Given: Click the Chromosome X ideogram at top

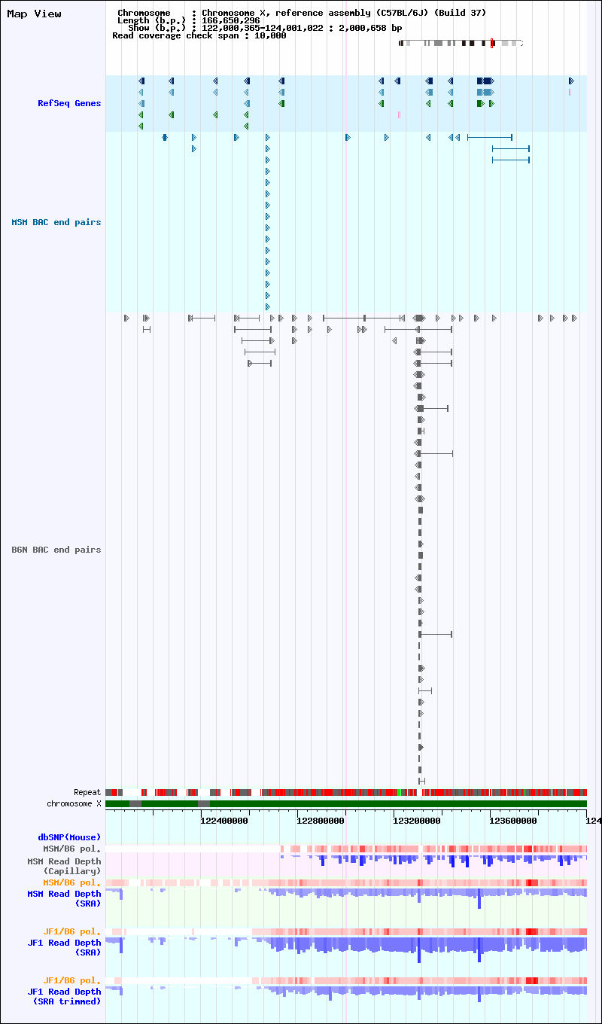Looking at the screenshot, I should [461, 43].
